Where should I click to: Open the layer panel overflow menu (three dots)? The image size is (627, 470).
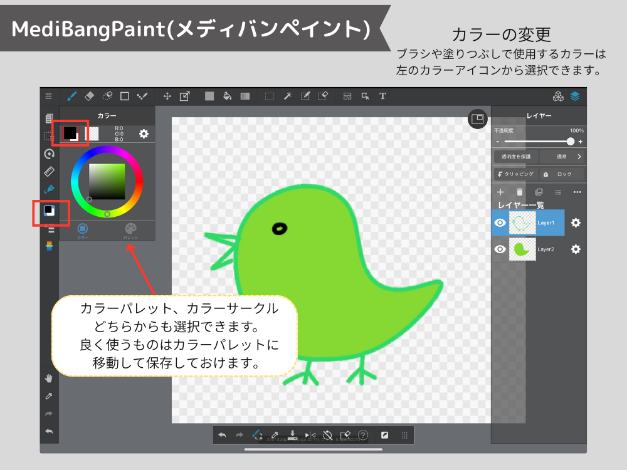(x=577, y=192)
